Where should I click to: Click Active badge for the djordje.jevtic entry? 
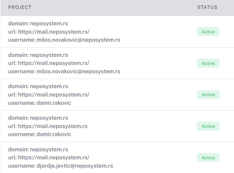(208, 158)
